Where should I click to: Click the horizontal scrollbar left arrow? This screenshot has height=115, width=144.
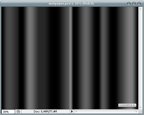point(76,112)
